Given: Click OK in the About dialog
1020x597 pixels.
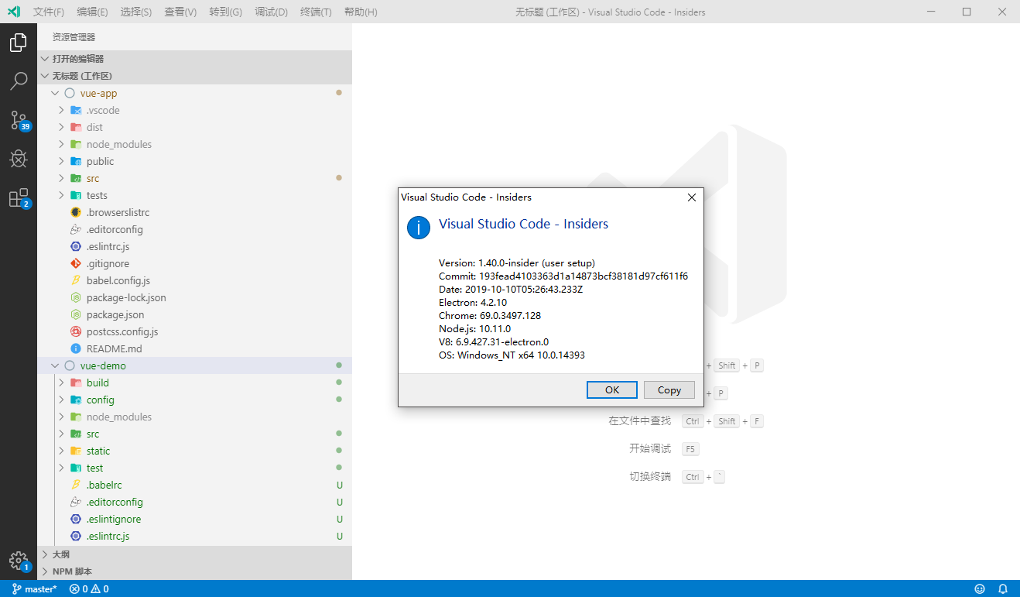Looking at the screenshot, I should tap(611, 389).
